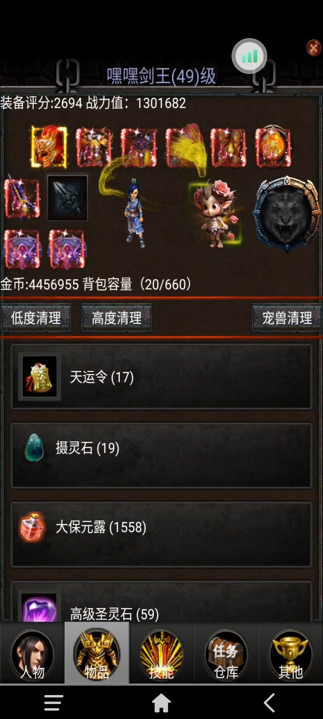323x719 pixels.
Task: Click the 低度清理 button
Action: coord(36,318)
